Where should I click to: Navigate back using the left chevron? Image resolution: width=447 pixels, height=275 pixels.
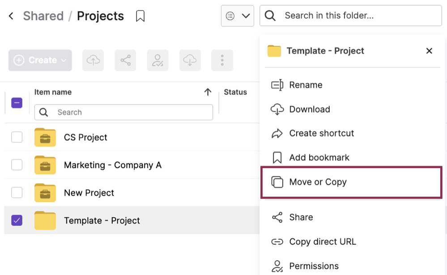pyautogui.click(x=10, y=15)
